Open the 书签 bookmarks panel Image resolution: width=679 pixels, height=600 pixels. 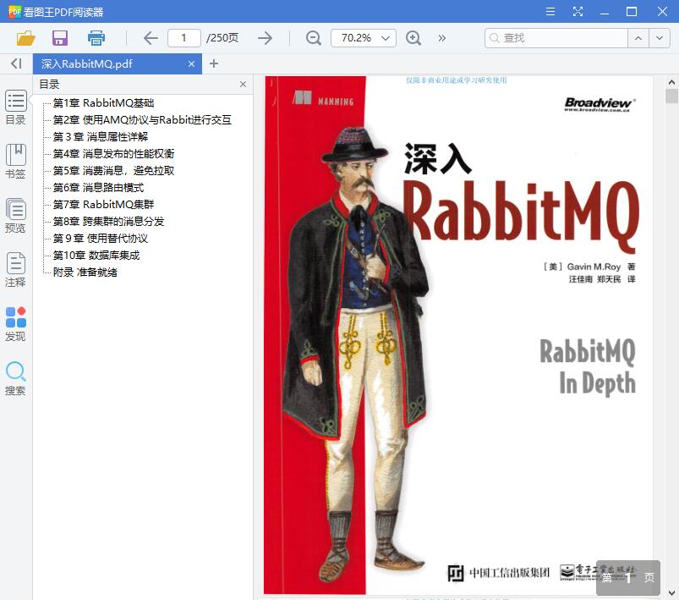pos(15,162)
